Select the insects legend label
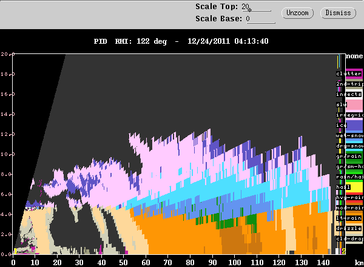This screenshot has height=267, width=364. 349,94
